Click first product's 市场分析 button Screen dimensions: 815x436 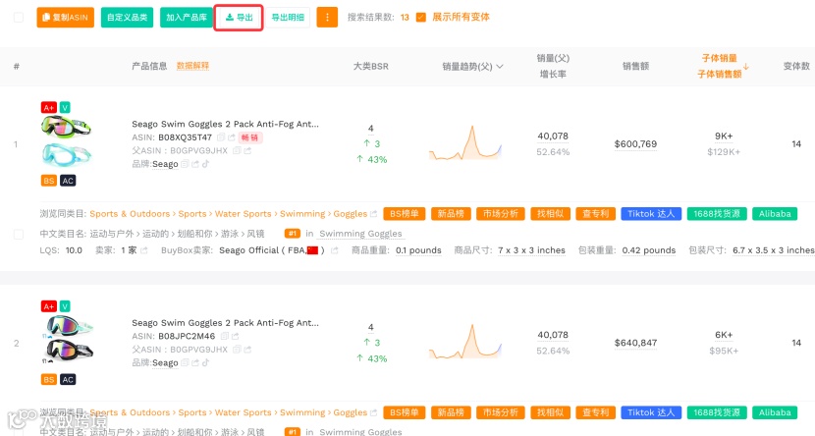501,214
